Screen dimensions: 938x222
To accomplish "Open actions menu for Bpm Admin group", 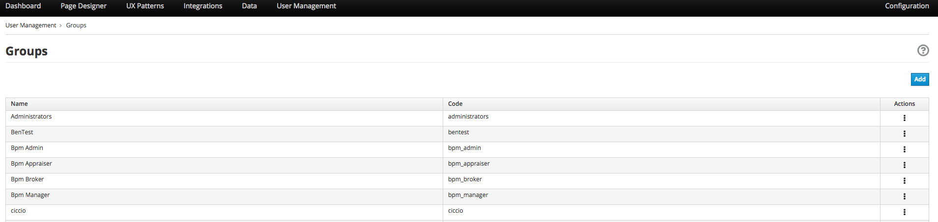I will (904, 149).
